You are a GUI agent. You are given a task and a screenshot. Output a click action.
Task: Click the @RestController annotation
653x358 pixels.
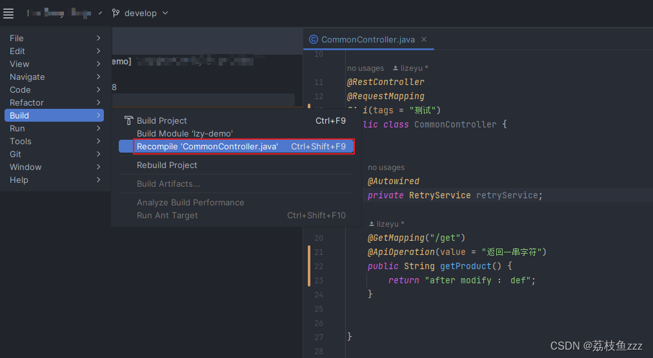[386, 82]
